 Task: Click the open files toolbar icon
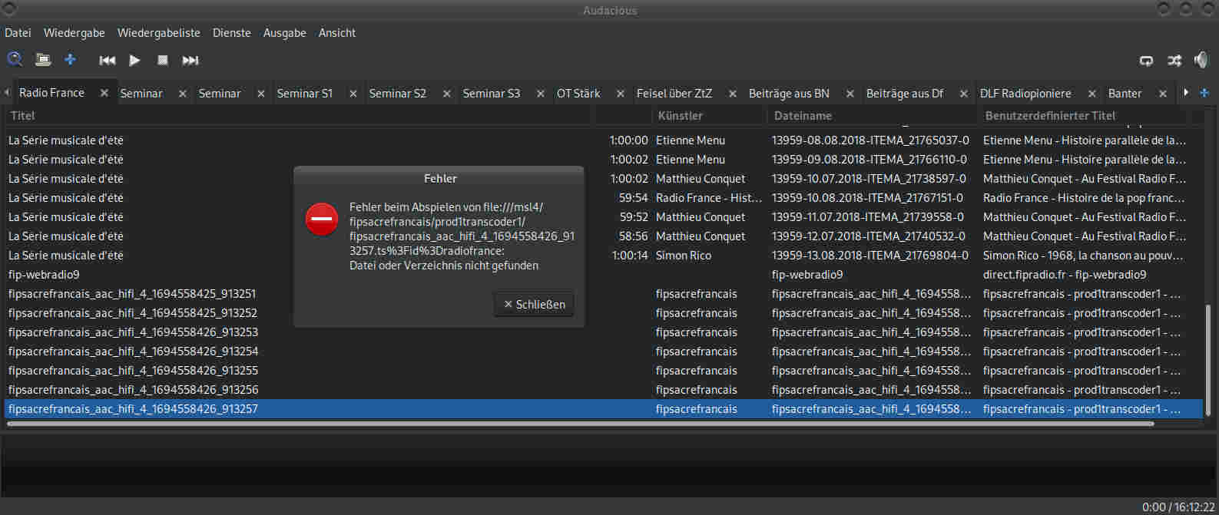pos(43,60)
